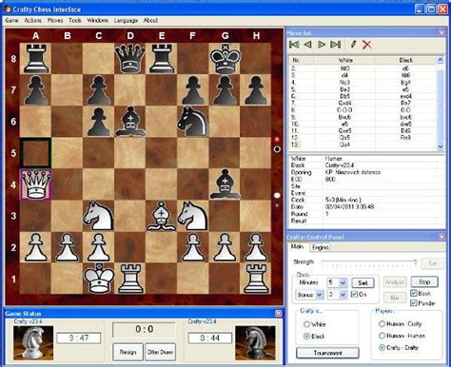Select the white knight on f3
The height and width of the screenshot is (367, 451).
pyautogui.click(x=192, y=216)
